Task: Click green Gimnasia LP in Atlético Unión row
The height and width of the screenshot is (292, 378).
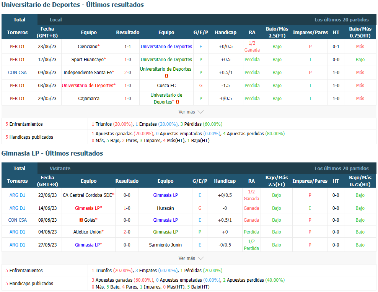Action: point(165,232)
